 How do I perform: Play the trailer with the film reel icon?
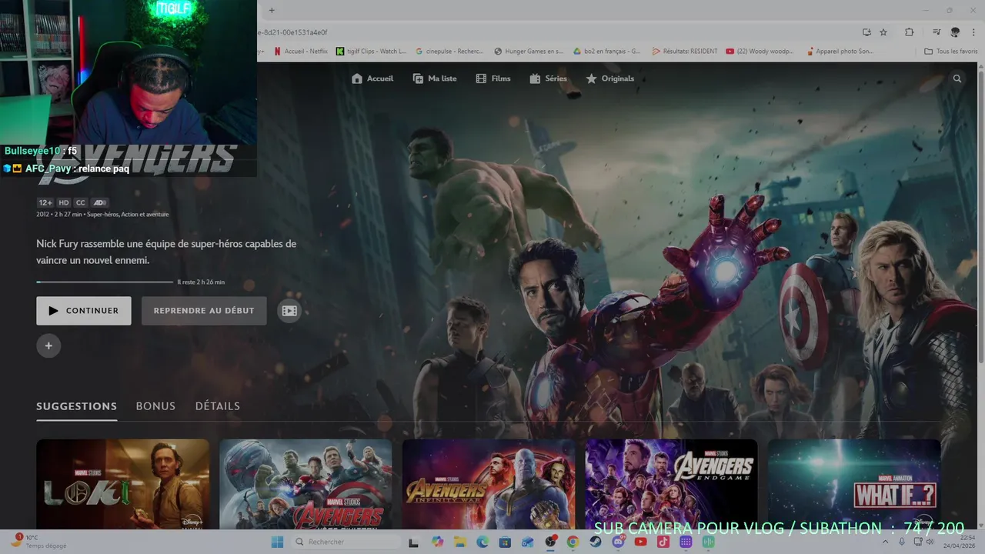click(289, 311)
